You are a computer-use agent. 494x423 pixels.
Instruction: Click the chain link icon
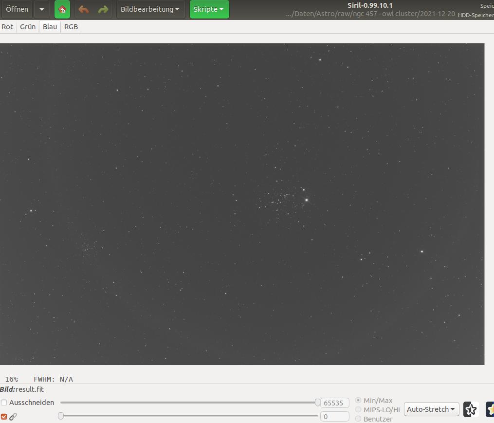click(13, 417)
